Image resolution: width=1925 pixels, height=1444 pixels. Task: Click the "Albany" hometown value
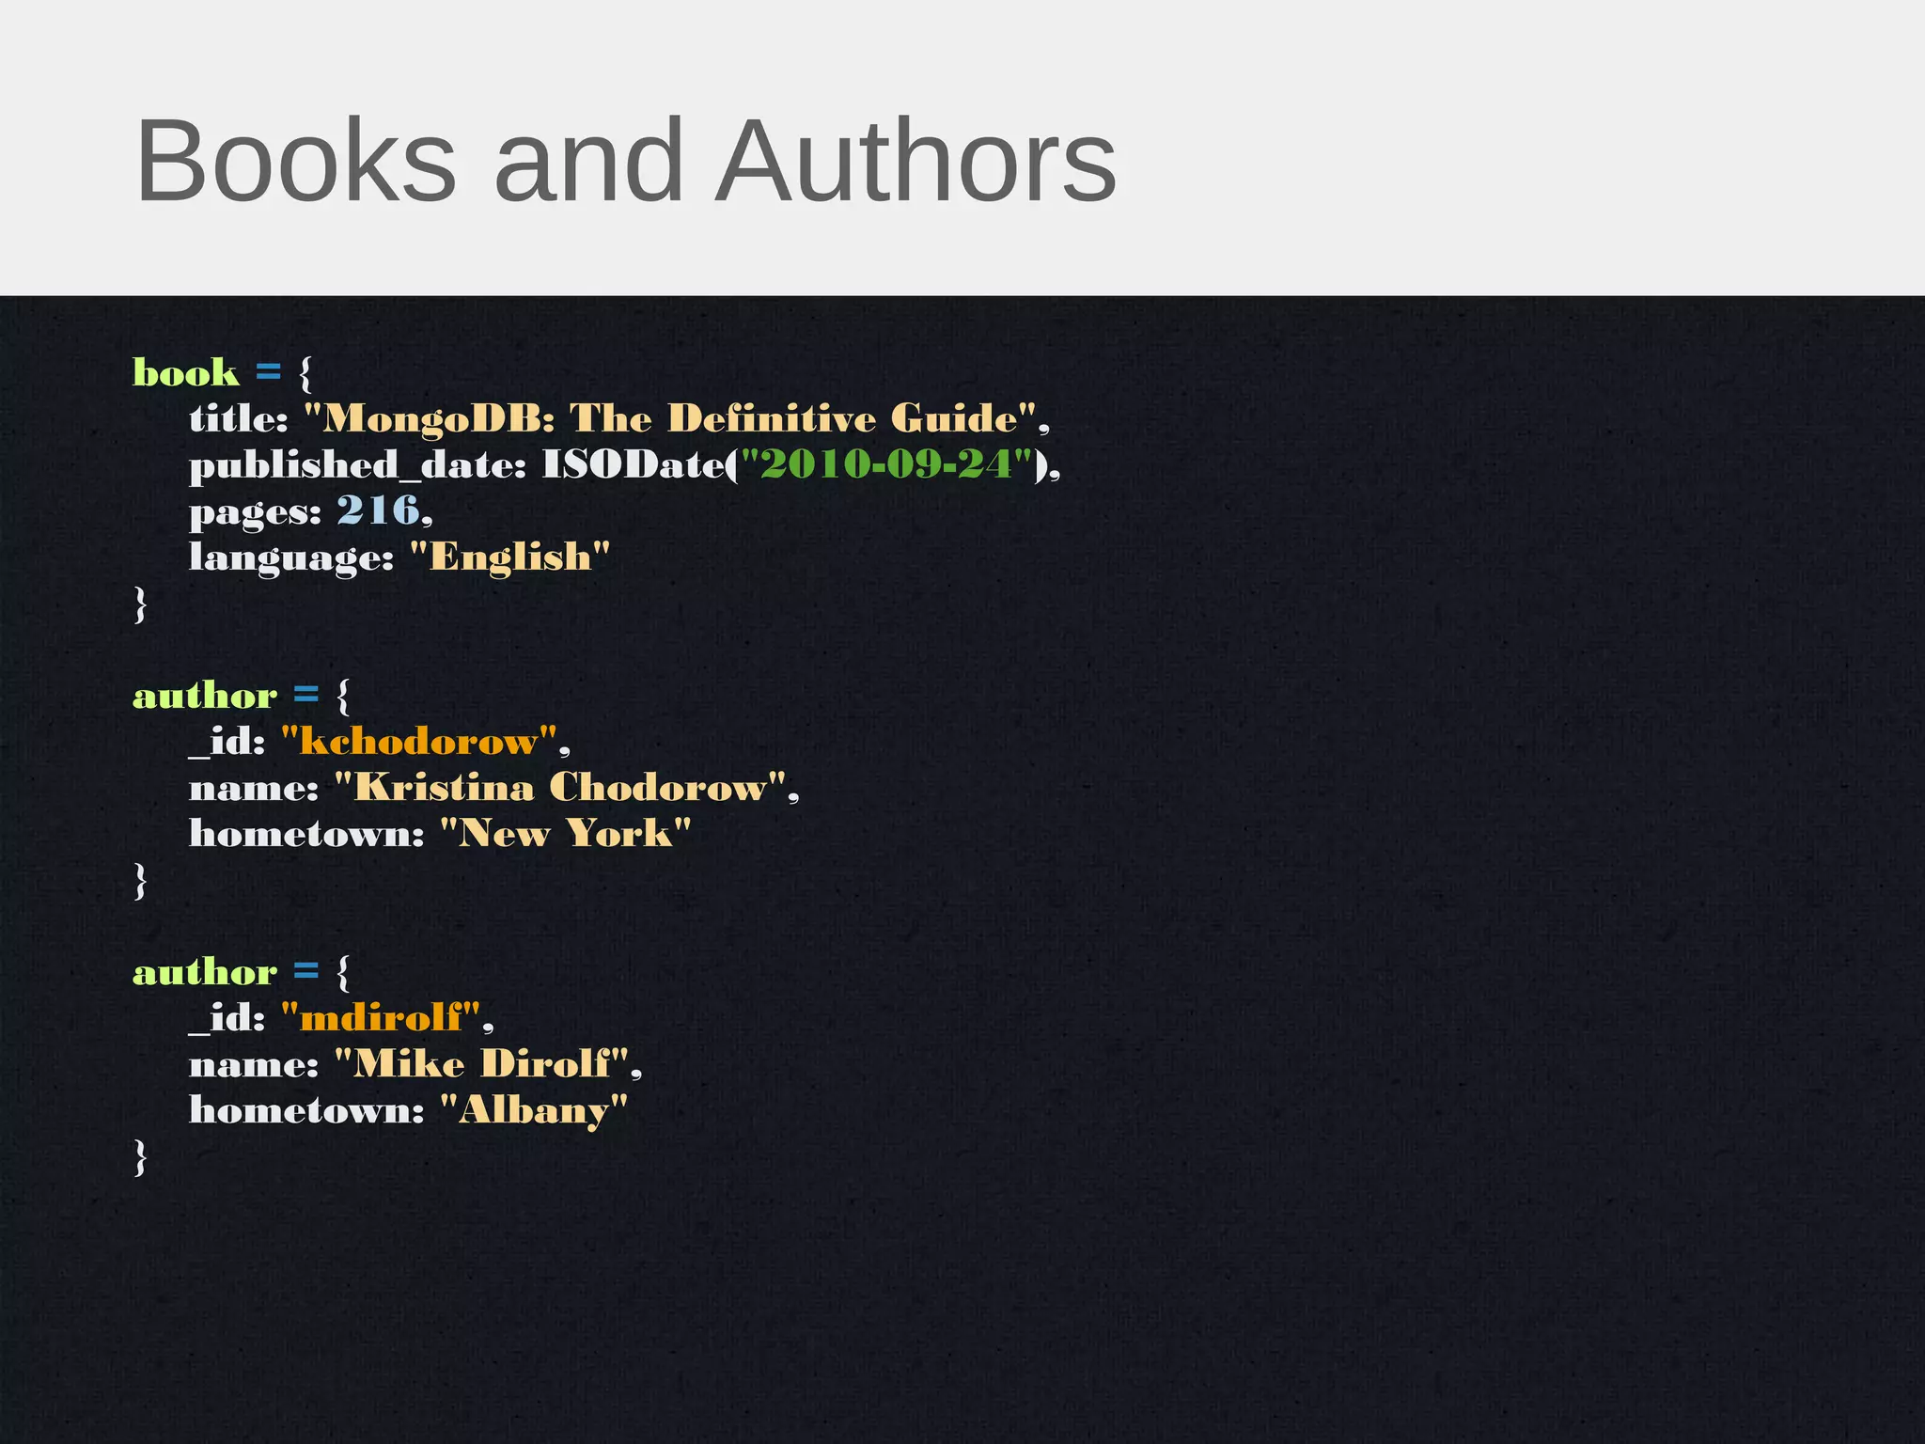click(x=533, y=1110)
